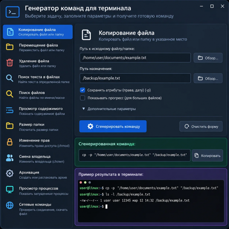Screen dimensions: 229x229
Task: Click the 'Путь назначения:' label
Action: (x=96, y=69)
